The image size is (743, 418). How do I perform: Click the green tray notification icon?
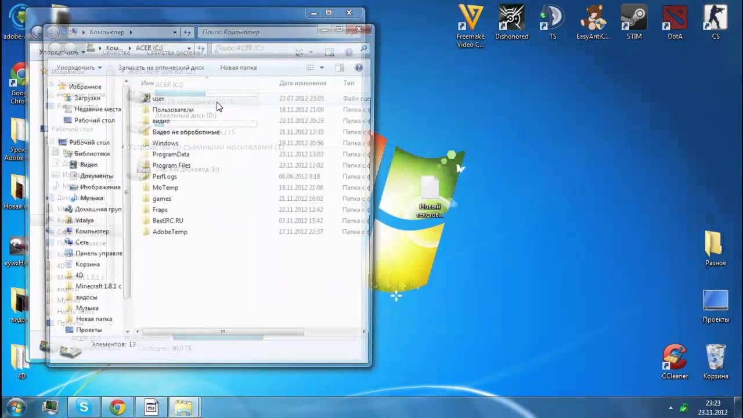point(684,408)
